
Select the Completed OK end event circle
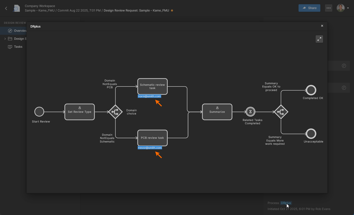tap(311, 90)
